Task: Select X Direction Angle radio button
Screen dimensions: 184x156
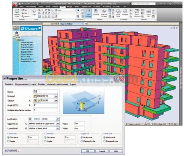Action: 8,141
